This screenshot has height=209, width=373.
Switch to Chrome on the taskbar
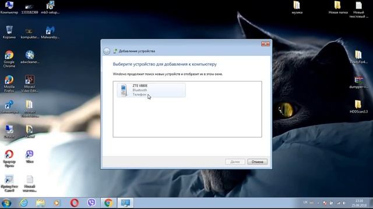click(x=108, y=203)
